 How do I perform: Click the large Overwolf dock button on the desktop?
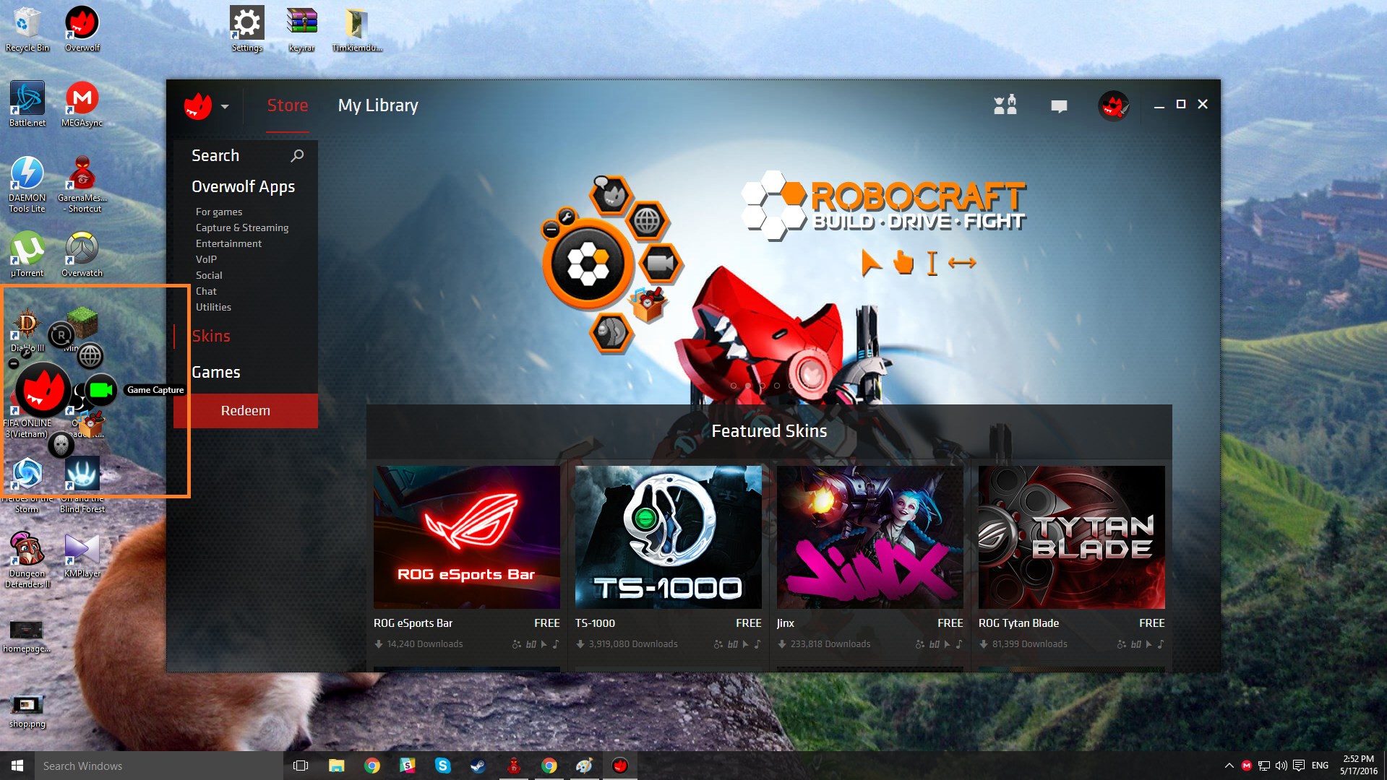[43, 391]
